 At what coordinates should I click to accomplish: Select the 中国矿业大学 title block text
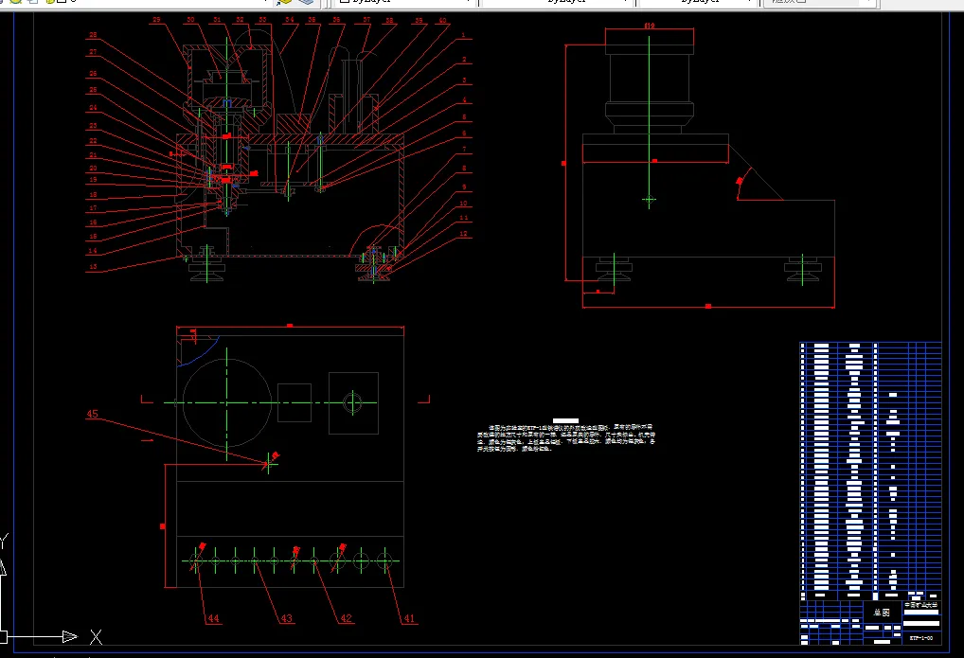coord(921,605)
